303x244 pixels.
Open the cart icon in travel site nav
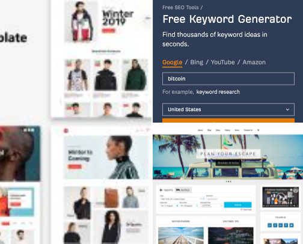259,130
